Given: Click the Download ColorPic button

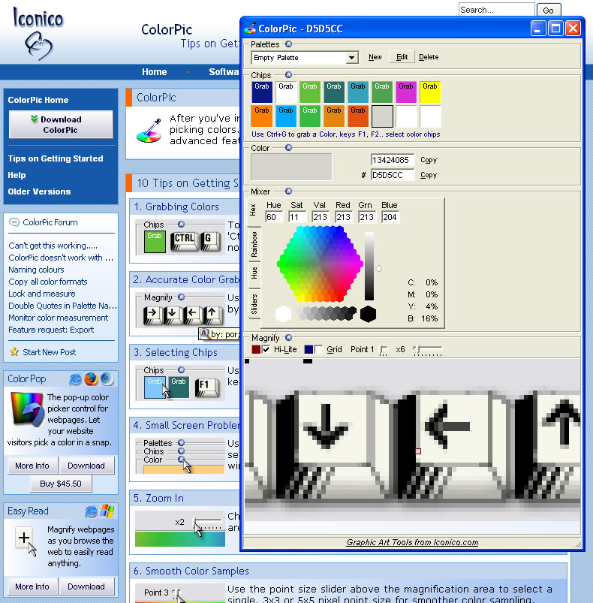Looking at the screenshot, I should point(61,125).
